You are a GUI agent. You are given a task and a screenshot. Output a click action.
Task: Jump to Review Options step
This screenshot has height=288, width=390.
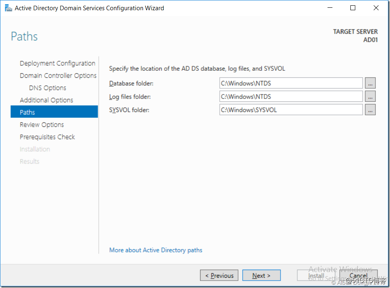click(x=42, y=124)
